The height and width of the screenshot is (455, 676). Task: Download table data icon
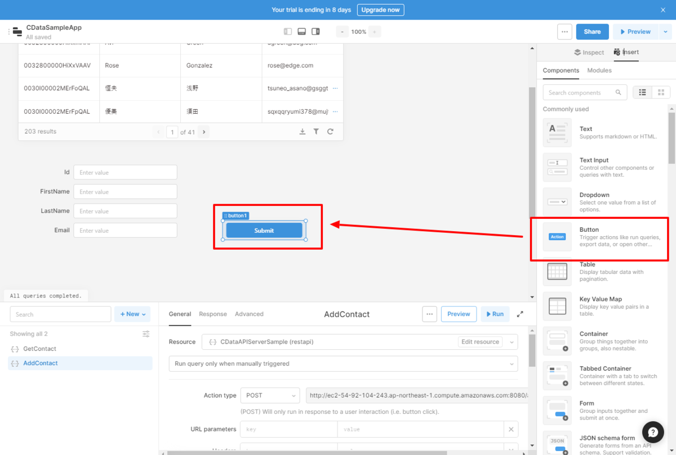point(303,132)
